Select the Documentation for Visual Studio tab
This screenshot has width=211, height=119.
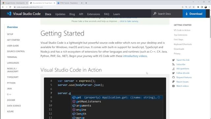pos(43,3)
